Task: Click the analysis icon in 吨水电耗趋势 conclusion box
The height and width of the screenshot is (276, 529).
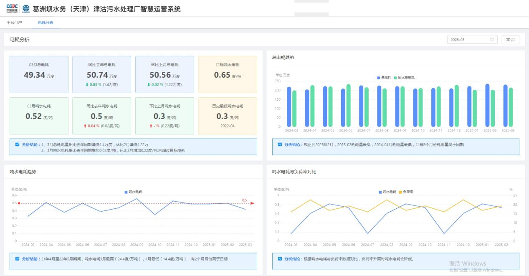Action: click(x=18, y=259)
